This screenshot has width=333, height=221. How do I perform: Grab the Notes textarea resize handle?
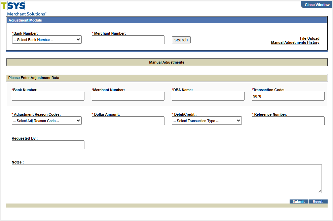pyautogui.click(x=320, y=191)
